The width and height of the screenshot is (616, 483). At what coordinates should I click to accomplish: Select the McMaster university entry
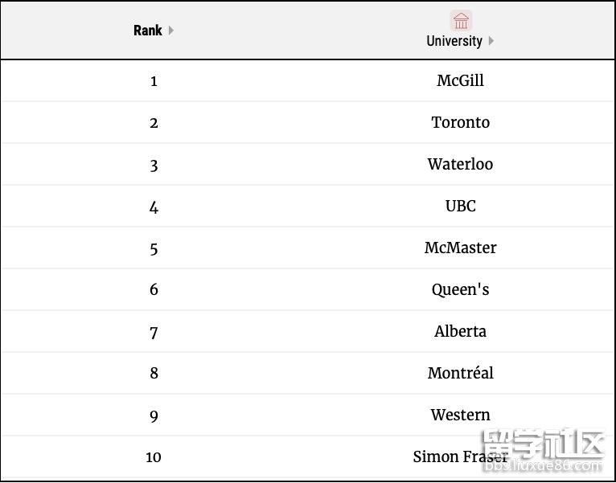(461, 248)
